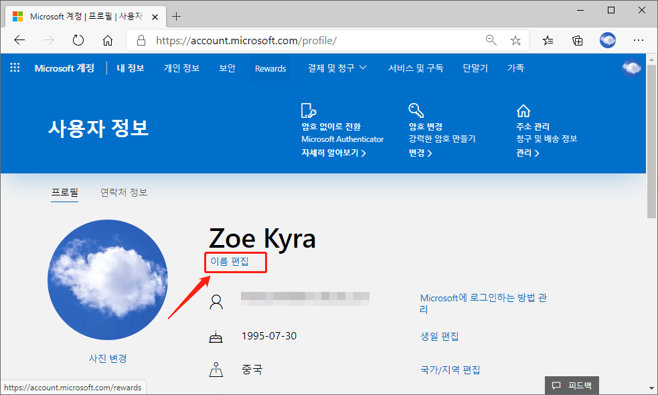658x395 pixels.
Task: Open the zoom magnifier icon in address bar
Action: 491,40
